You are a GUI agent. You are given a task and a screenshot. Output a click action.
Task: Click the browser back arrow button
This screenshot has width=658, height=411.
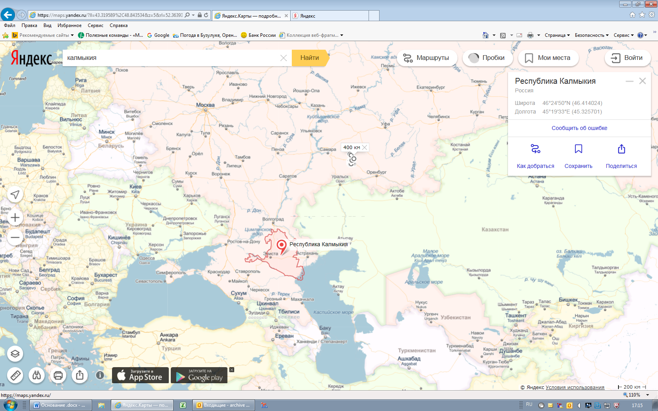click(8, 15)
